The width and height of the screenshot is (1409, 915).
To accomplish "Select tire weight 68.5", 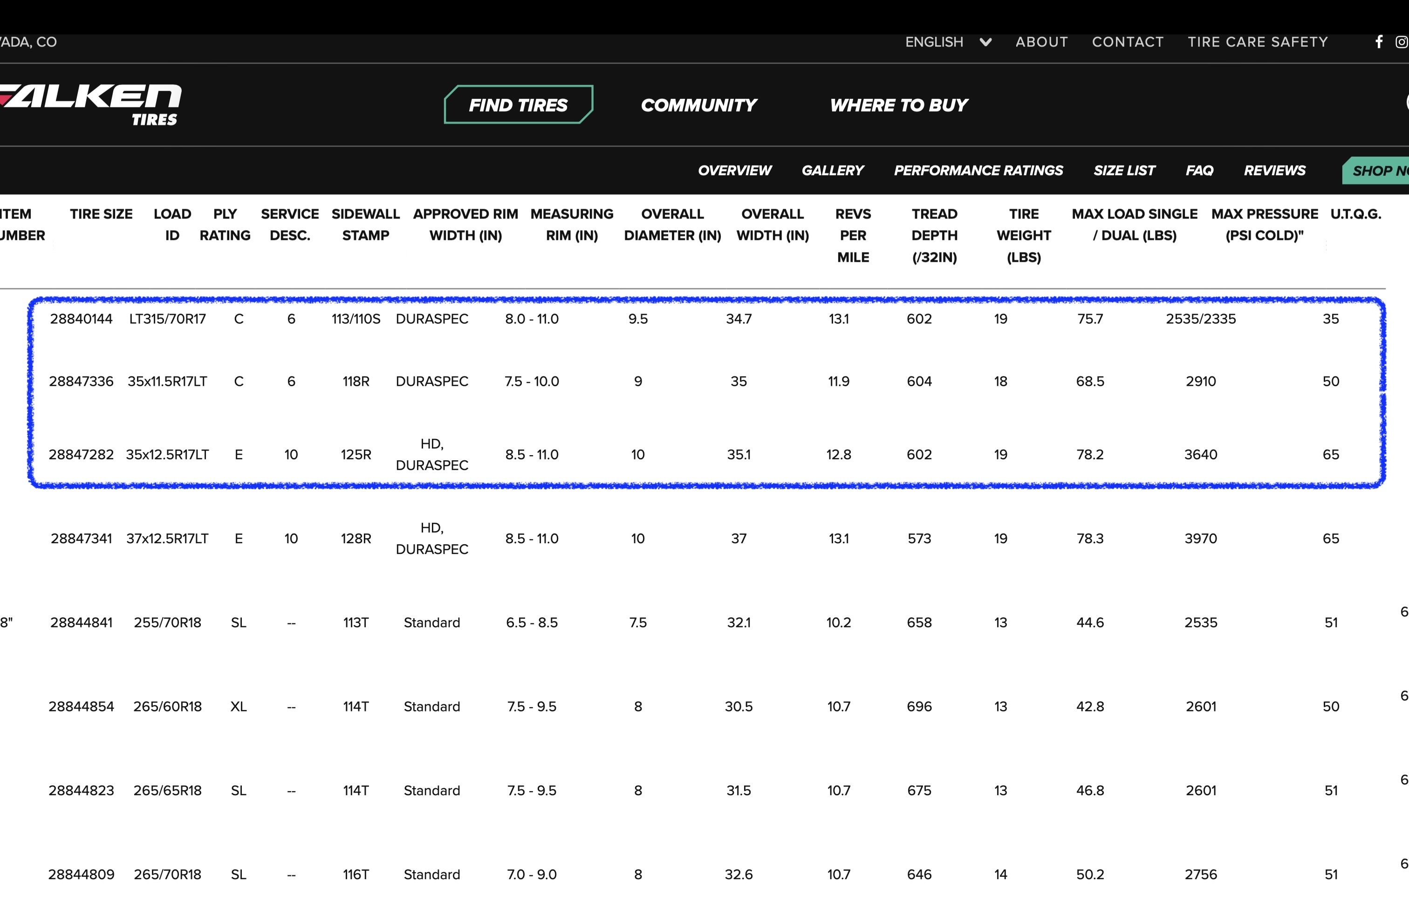I will (1090, 382).
